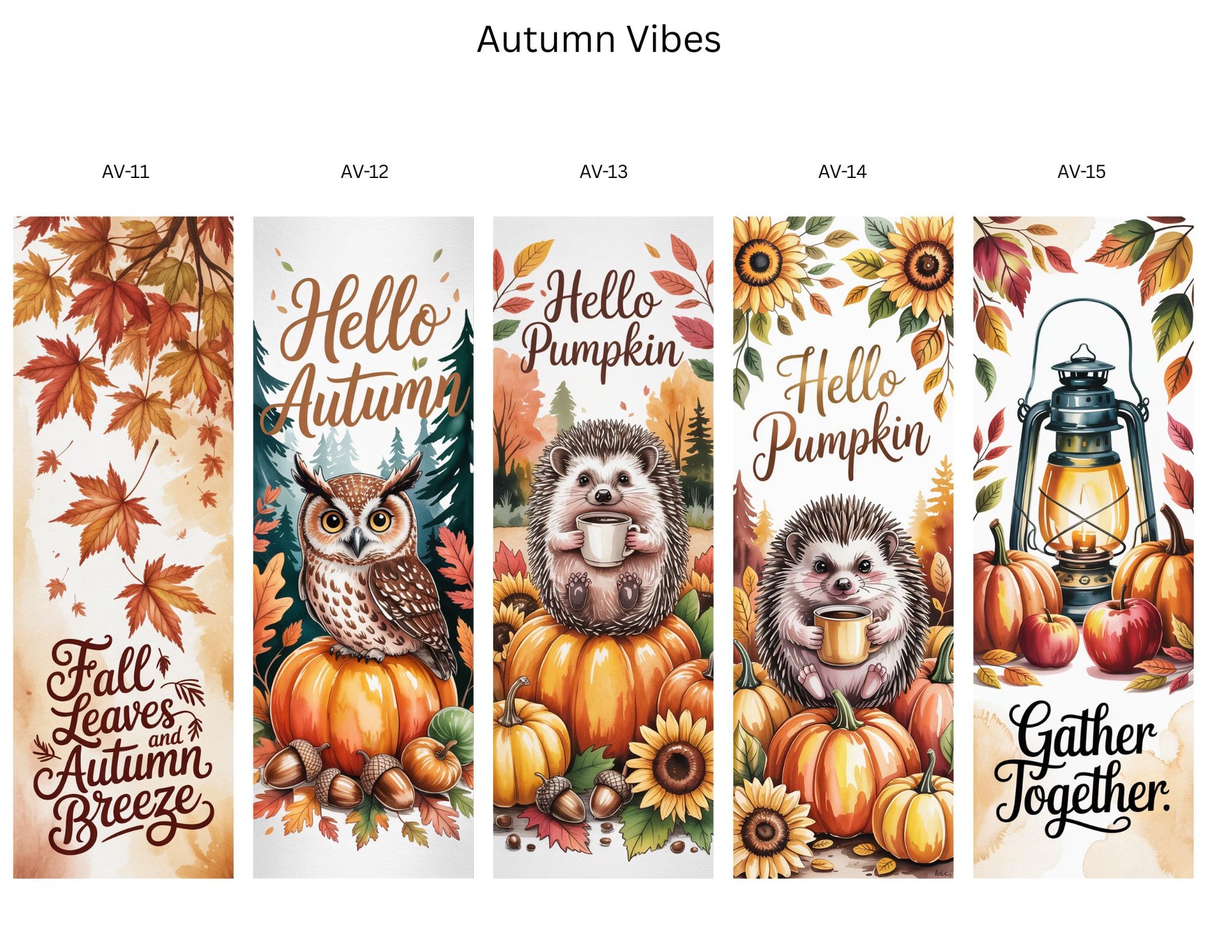This screenshot has width=1207, height=932.
Task: Open the AV-13 hedgehog on pumpkin design
Action: coord(603,547)
